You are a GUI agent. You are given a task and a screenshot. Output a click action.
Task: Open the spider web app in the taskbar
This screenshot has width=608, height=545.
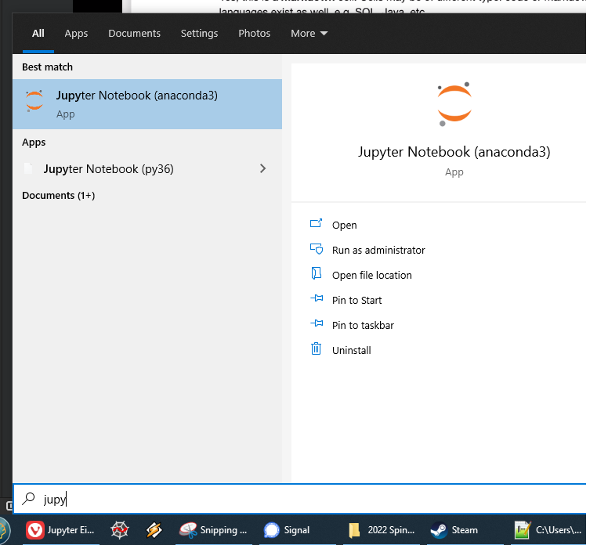coord(119,530)
